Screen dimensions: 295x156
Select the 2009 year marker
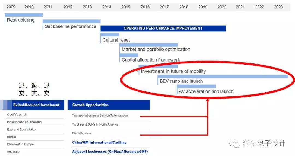11,7
